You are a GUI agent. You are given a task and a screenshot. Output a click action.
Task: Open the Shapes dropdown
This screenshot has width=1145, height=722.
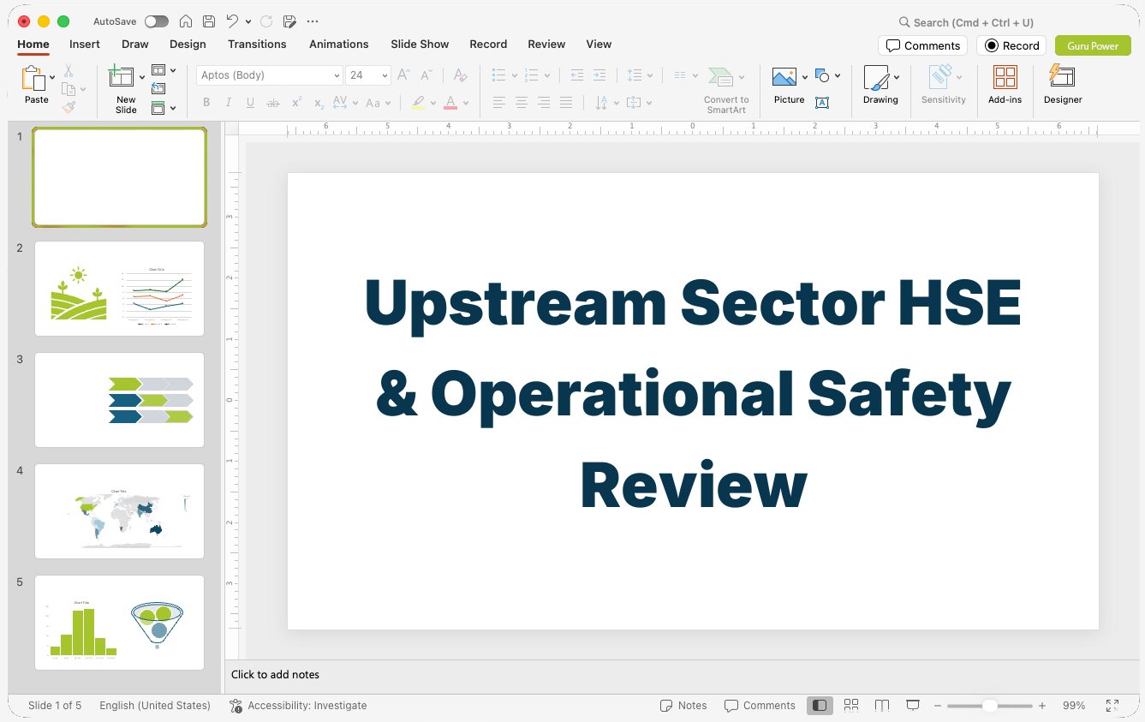pos(827,75)
